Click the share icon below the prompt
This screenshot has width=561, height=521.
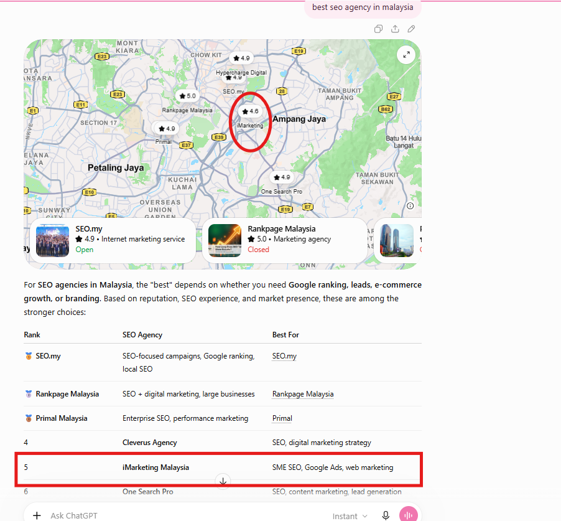395,29
